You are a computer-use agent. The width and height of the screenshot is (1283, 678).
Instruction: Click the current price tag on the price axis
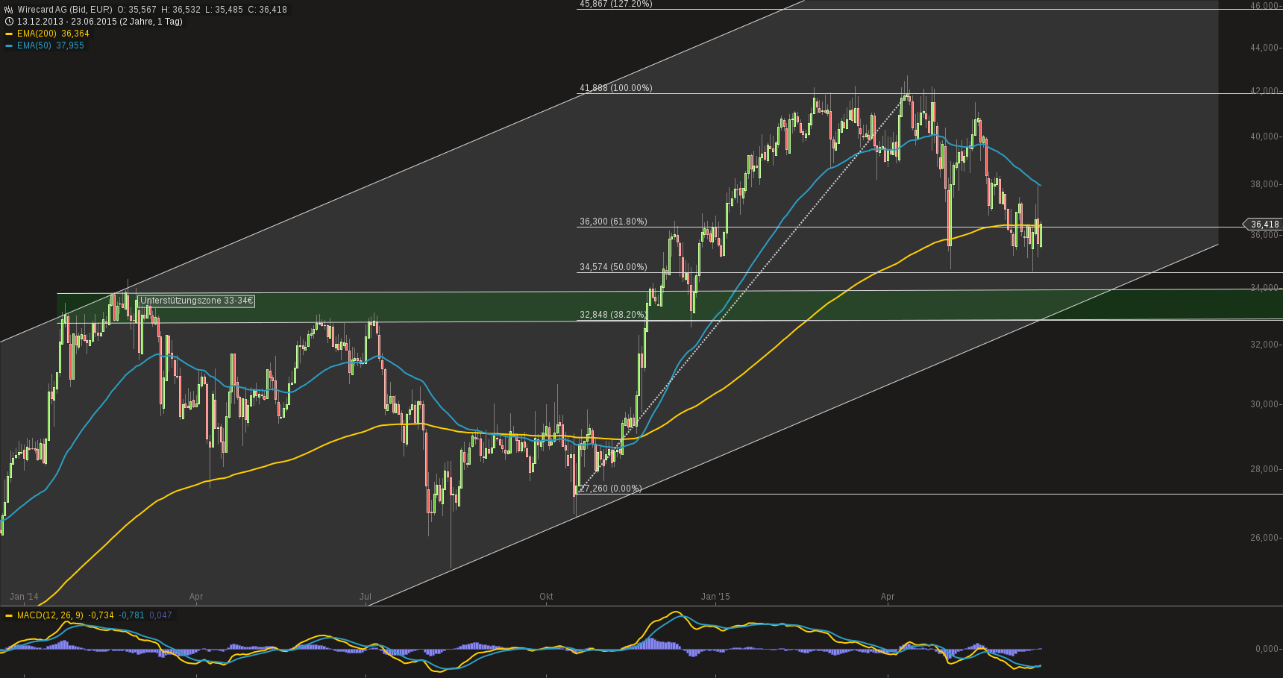1262,224
